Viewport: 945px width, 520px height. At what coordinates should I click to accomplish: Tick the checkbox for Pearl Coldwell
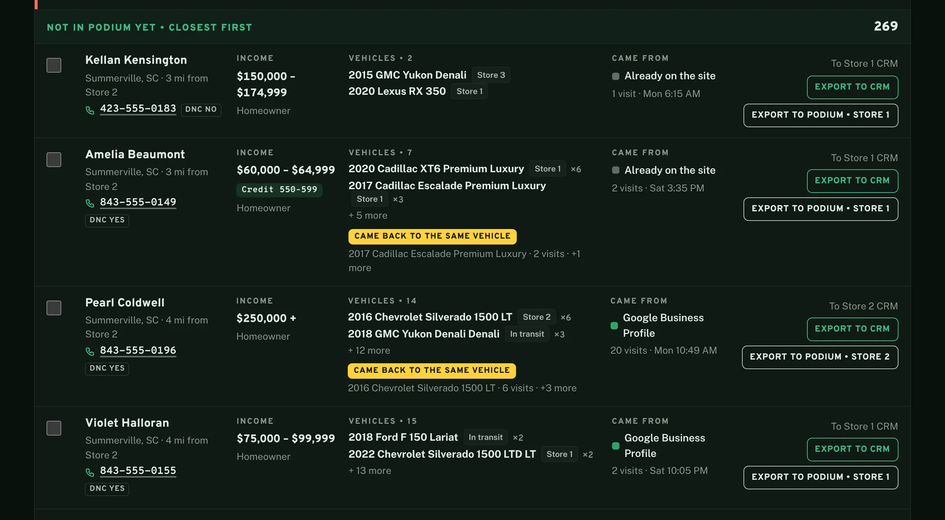coord(54,308)
